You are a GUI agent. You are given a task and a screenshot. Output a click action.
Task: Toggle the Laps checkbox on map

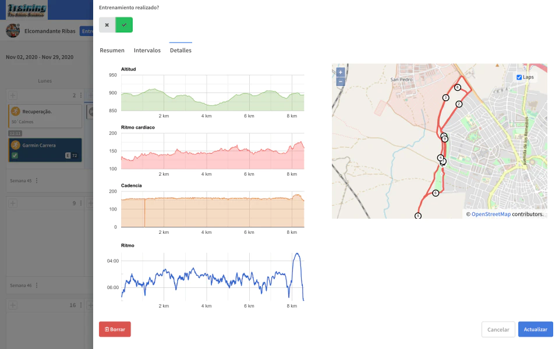(x=519, y=77)
